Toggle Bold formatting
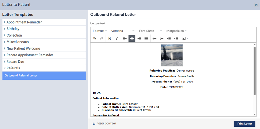Image resolution: width=260 pixels, height=129 pixels. pyautogui.click(x=109, y=39)
